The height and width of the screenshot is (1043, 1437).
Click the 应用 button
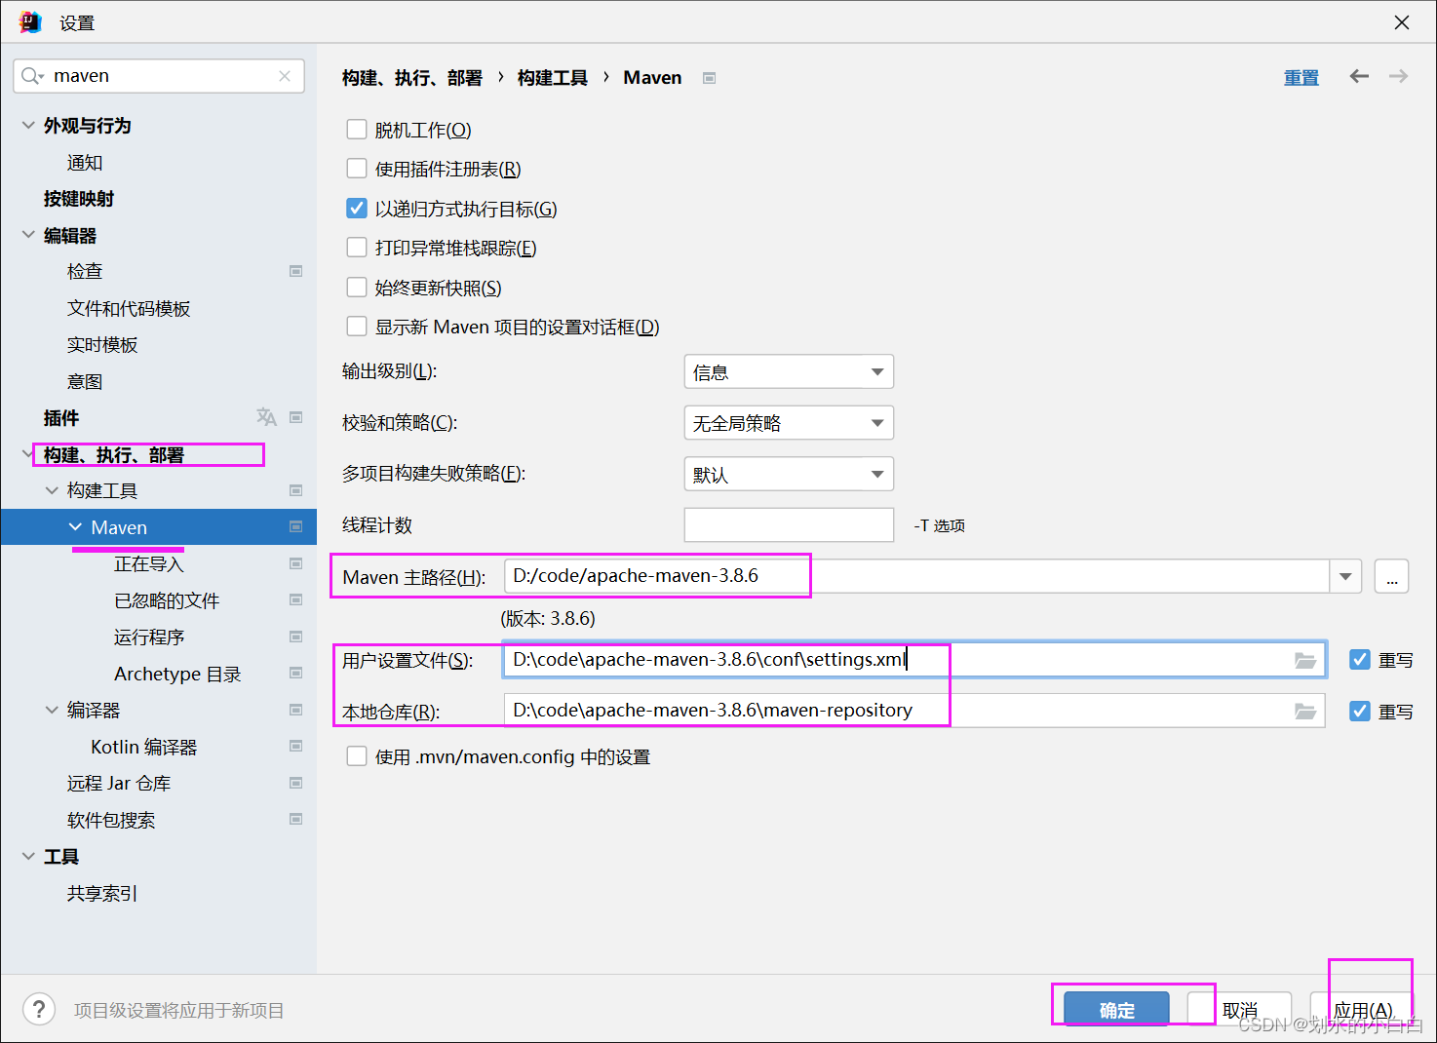[1363, 1010]
